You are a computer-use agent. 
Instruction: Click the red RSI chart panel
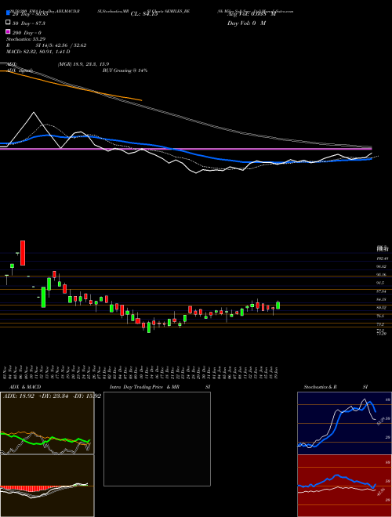(x=344, y=486)
